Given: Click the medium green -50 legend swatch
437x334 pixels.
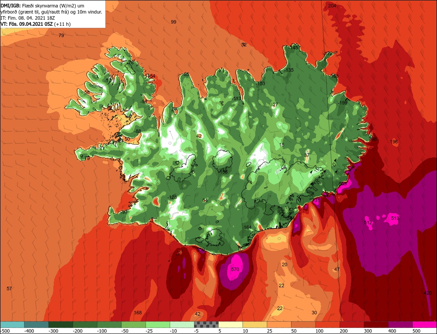Looking at the screenshot, I should [x=133, y=324].
